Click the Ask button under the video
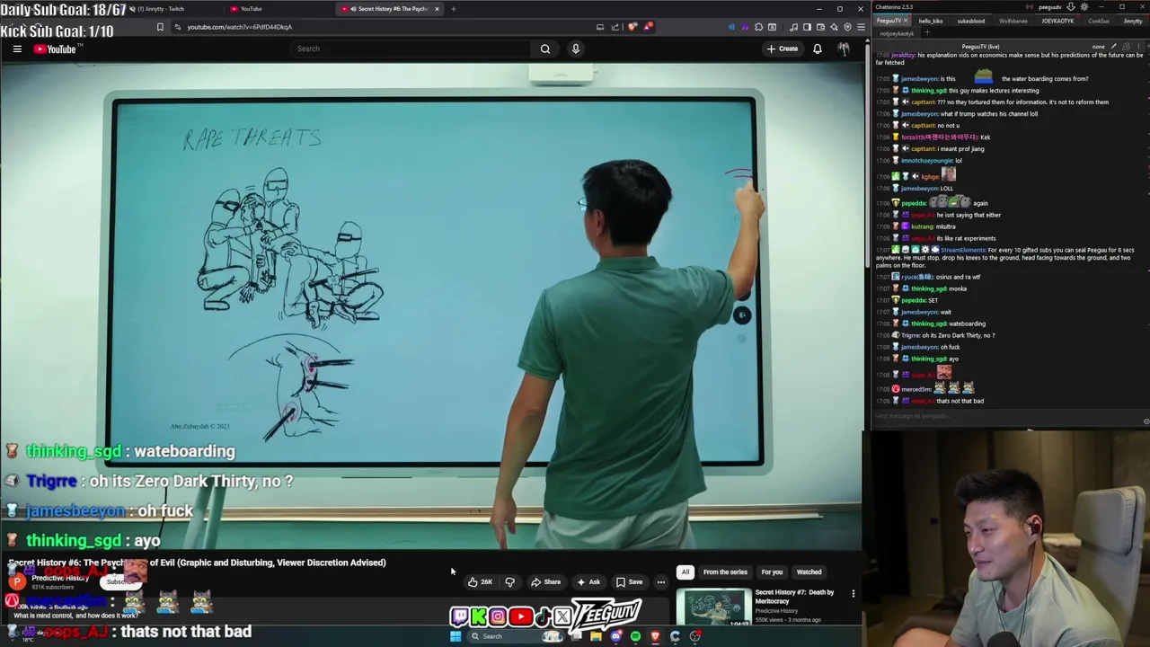Viewport: 1150px width, 647px height. [x=588, y=581]
